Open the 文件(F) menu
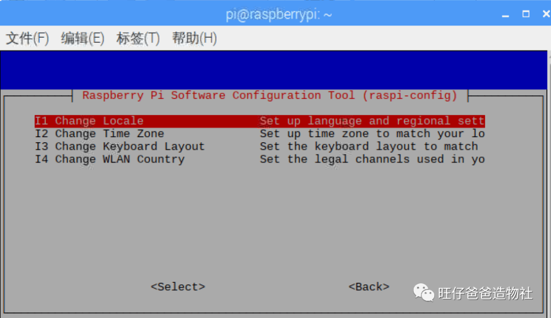Viewport: 551px width, 318px height. point(28,38)
